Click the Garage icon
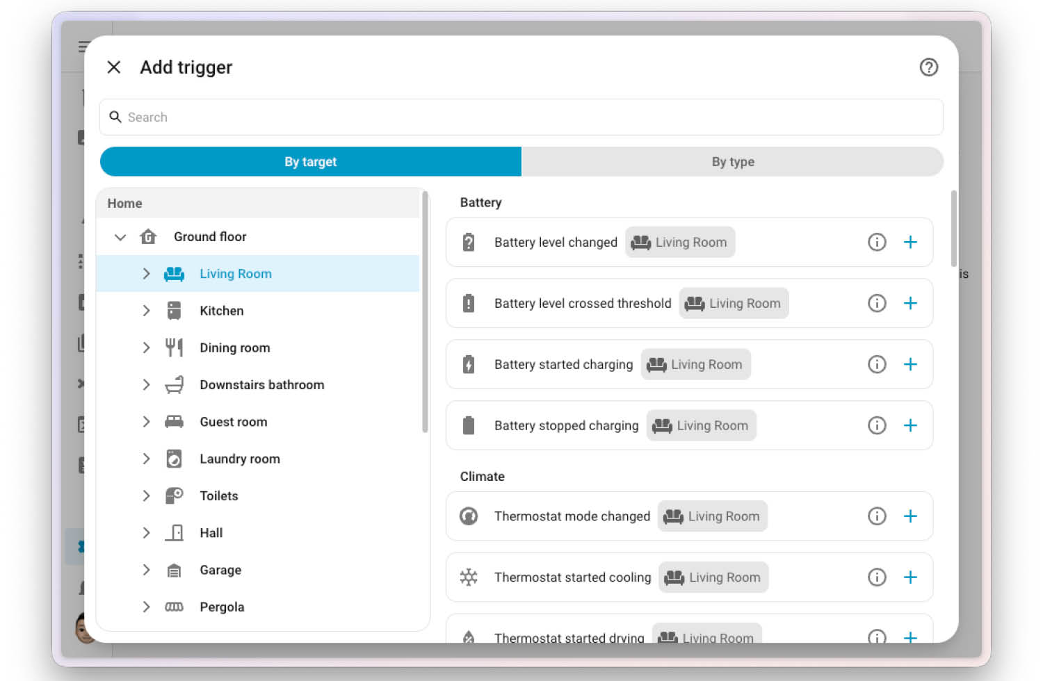Screen dimensions: 1043x681 174,570
